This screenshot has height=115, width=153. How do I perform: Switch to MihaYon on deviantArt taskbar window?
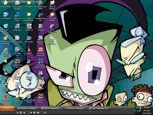click(75, 108)
